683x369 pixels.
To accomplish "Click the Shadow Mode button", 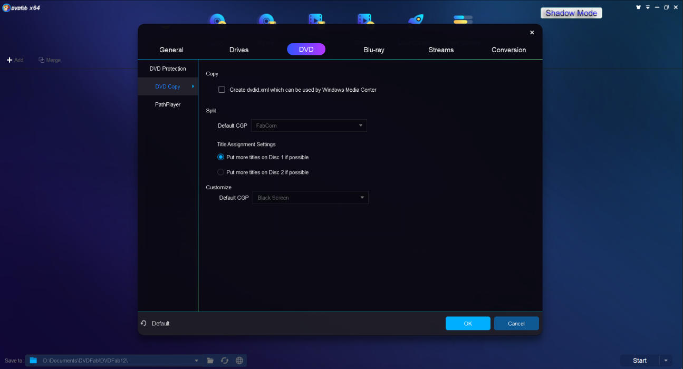I will [x=571, y=13].
